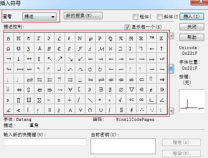Pick the script M symbol
The width and height of the screenshot is (208, 158).
pyautogui.click(x=101, y=49)
